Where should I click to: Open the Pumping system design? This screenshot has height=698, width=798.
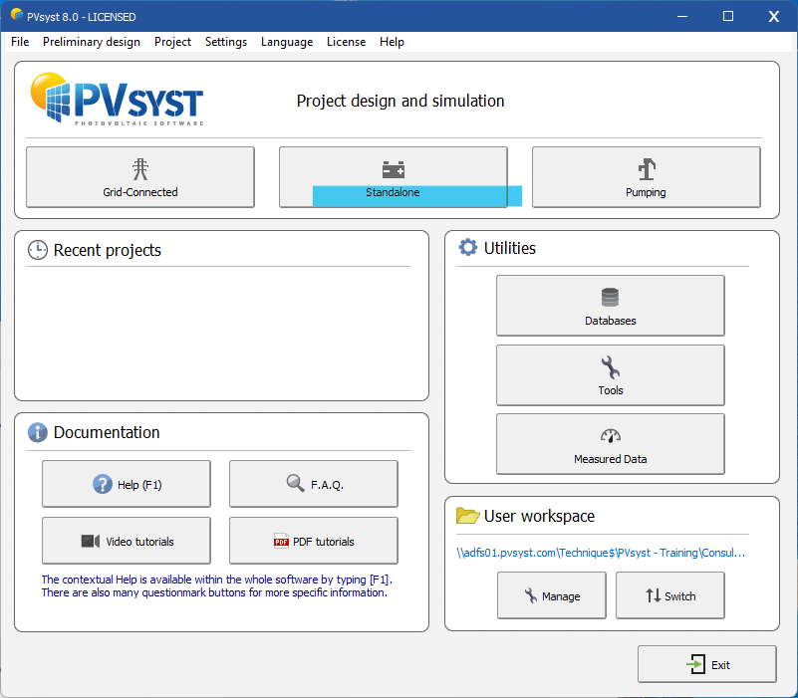point(646,177)
